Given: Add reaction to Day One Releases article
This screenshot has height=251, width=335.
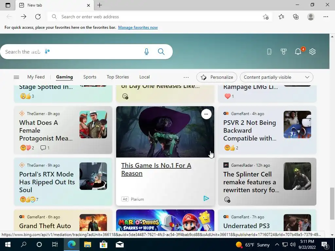Looking at the screenshot, I should click(125, 96).
